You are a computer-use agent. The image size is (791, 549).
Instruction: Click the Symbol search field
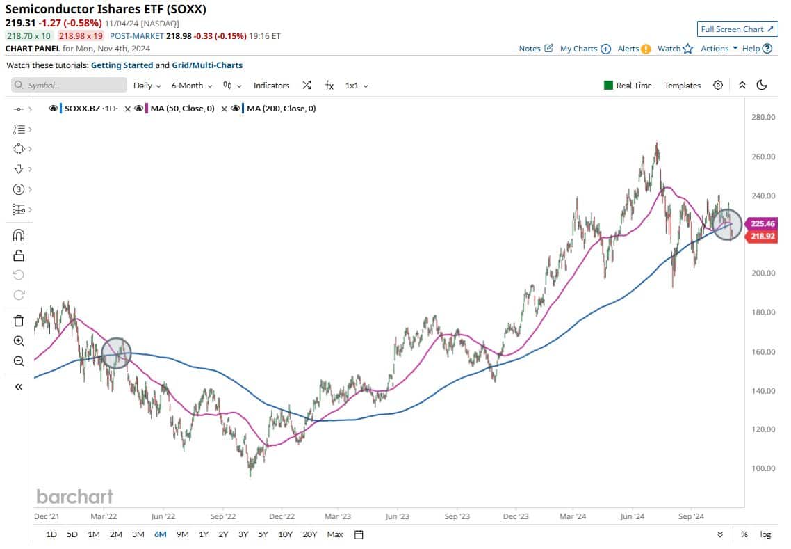pos(68,85)
